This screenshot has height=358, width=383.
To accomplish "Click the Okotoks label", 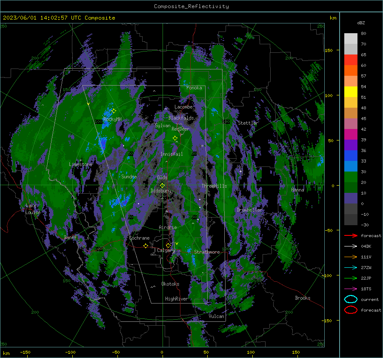I will pos(170,284).
